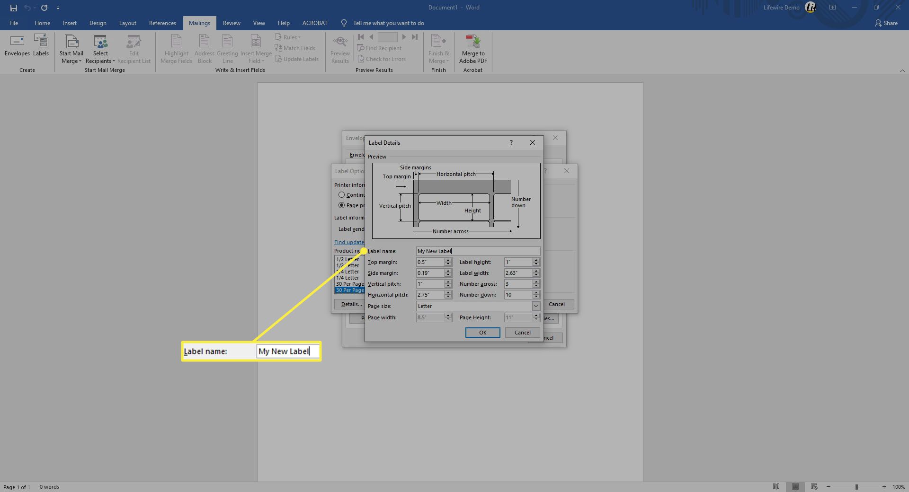The image size is (909, 492).
Task: Go to last record arrow
Action: coord(415,37)
